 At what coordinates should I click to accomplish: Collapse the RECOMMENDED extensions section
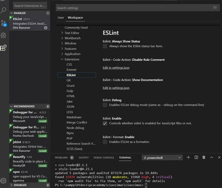(30, 106)
